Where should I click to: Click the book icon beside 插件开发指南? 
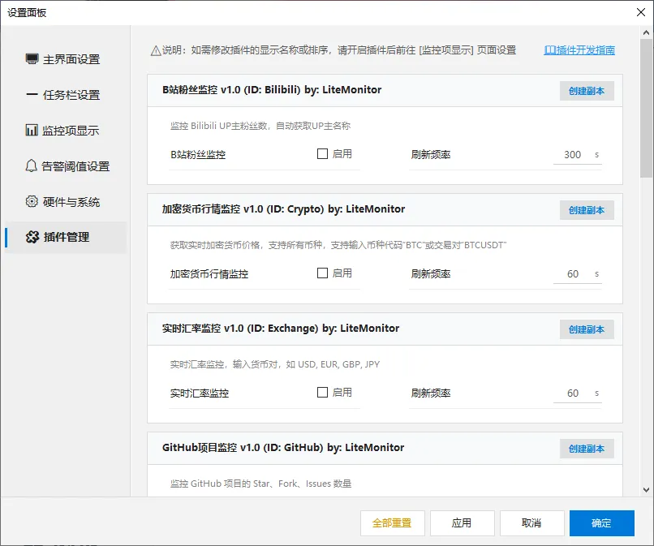(549, 50)
